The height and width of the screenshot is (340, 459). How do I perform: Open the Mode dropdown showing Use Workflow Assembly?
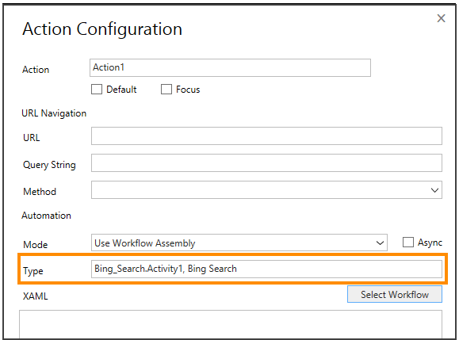tap(239, 243)
